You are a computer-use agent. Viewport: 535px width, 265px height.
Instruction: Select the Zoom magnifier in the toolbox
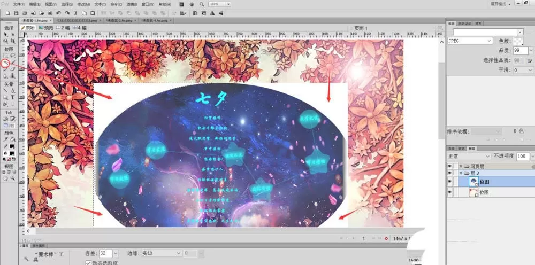coord(13,178)
